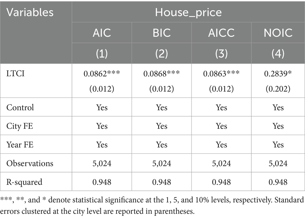The width and height of the screenshot is (305, 218).
Task: Click the City FE row label
Action: click(19, 126)
